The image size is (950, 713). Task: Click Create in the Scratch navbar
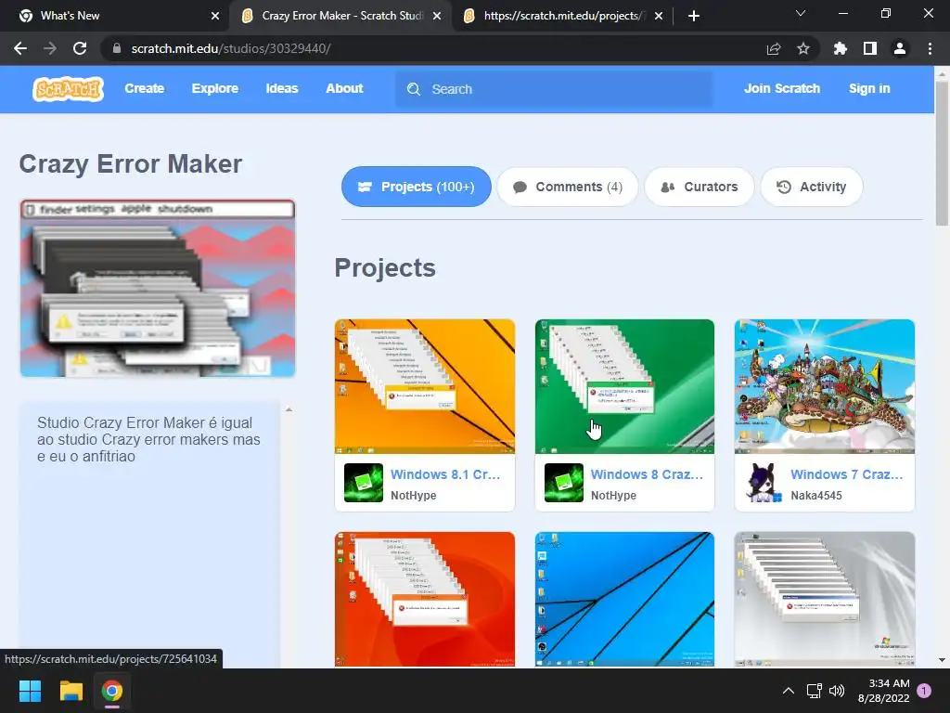pyautogui.click(x=144, y=88)
